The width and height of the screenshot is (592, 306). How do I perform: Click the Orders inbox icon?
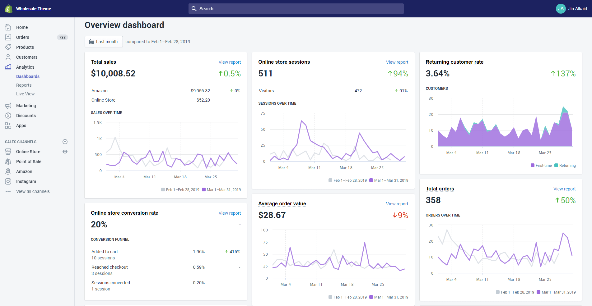point(8,37)
